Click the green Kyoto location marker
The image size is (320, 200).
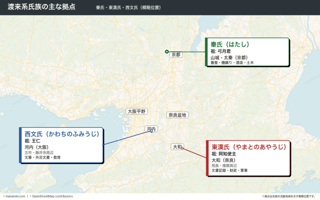coord(167,52)
